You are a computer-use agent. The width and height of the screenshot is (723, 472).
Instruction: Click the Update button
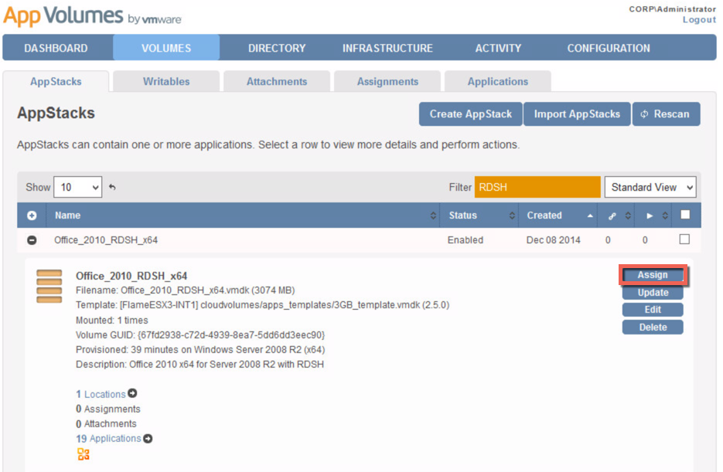[x=653, y=293]
